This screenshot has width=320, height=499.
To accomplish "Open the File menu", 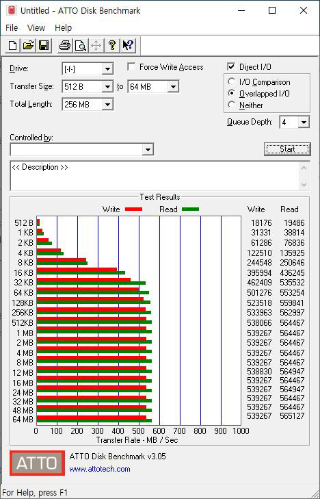I will point(12,27).
